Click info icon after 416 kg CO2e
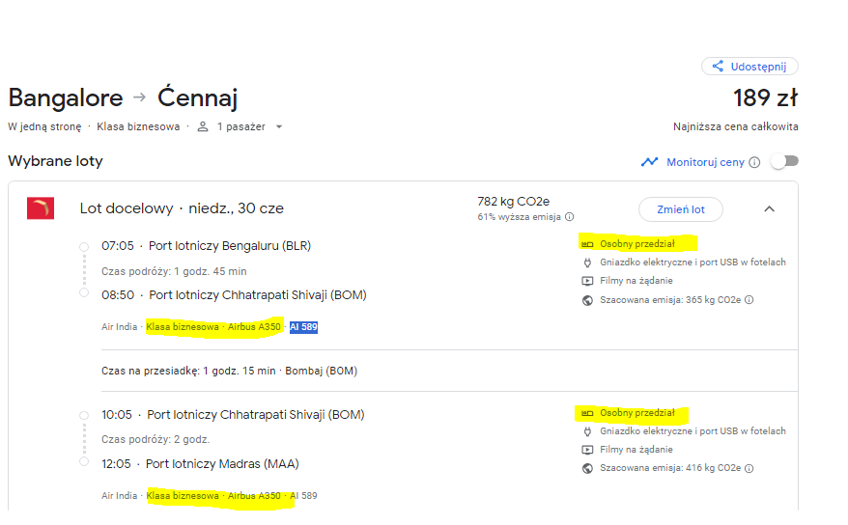Viewport: 848px width, 525px height. [x=749, y=468]
